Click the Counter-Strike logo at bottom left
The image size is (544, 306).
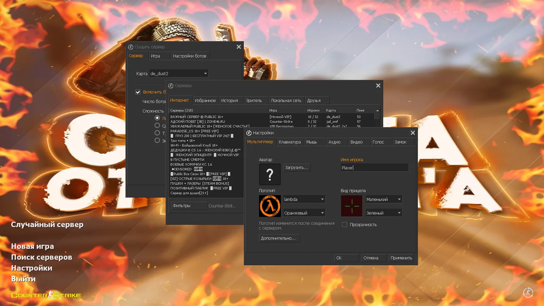tap(46, 295)
